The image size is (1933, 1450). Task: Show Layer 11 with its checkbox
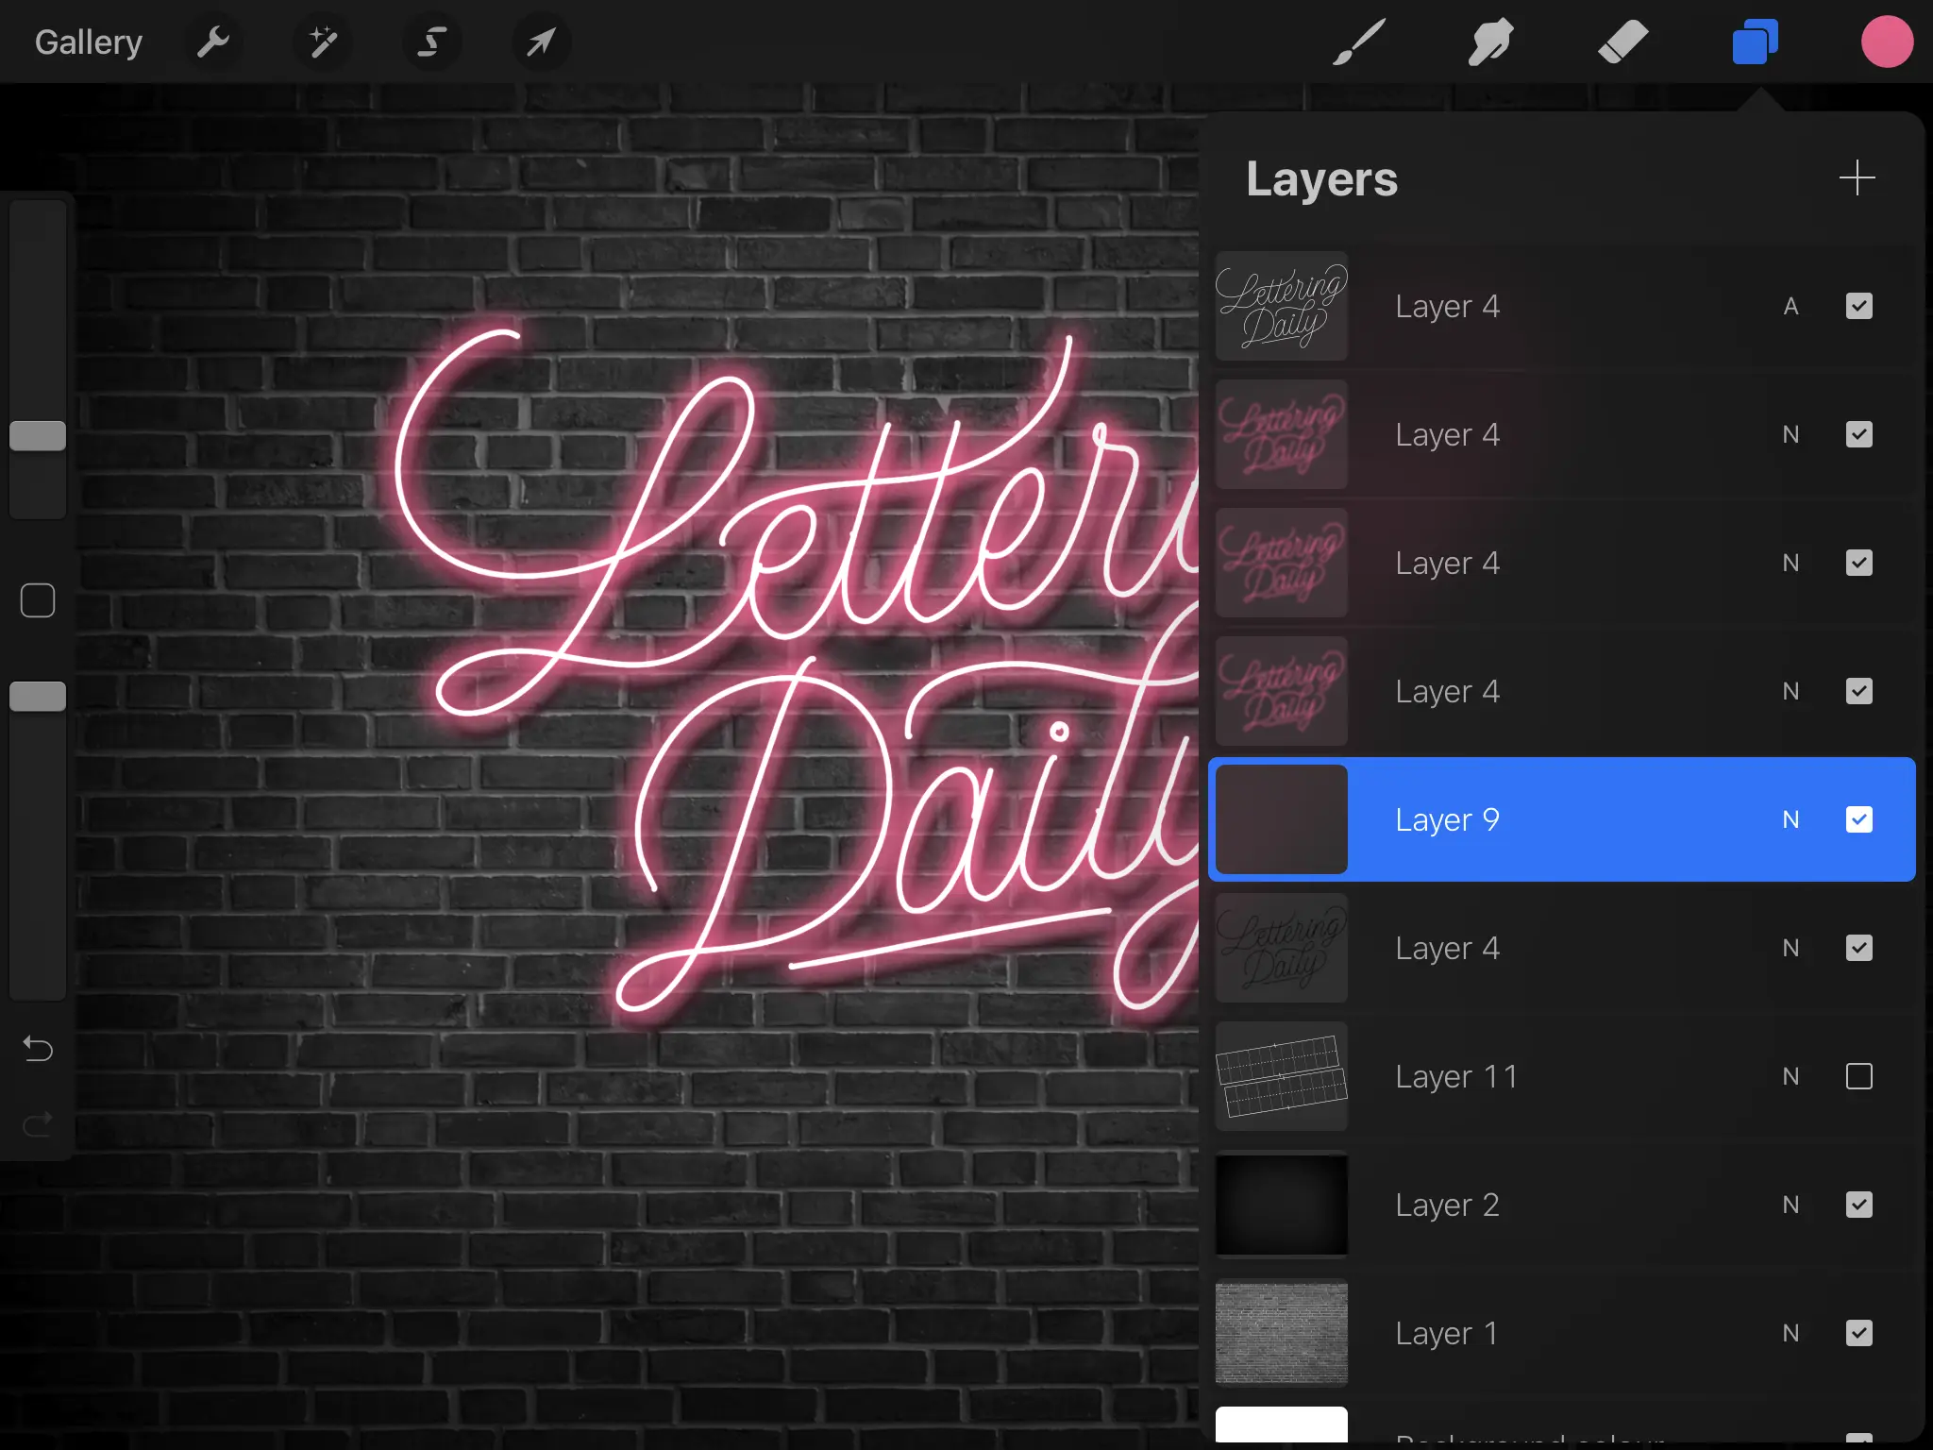click(x=1858, y=1076)
